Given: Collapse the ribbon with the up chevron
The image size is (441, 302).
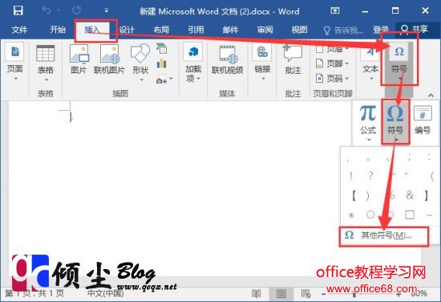Looking at the screenshot, I should click(431, 95).
